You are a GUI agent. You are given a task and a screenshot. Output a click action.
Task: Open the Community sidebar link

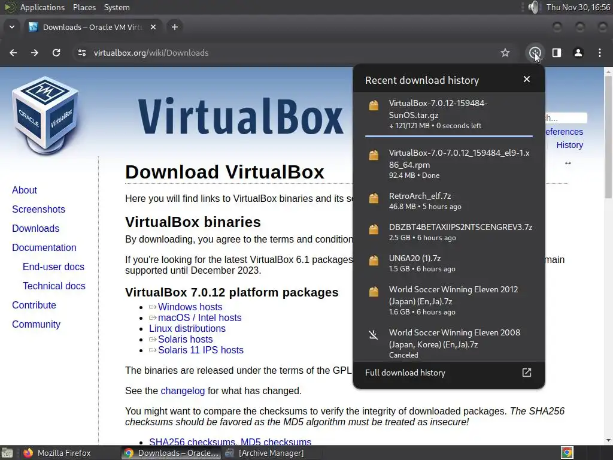tap(36, 324)
